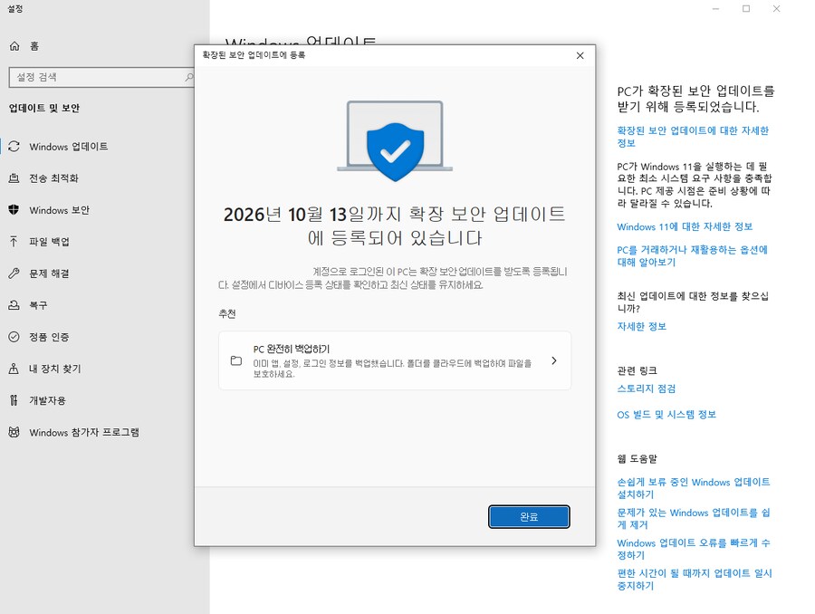Follow the 스토리지 점검 link
This screenshot has width=815, height=614.
(x=647, y=389)
